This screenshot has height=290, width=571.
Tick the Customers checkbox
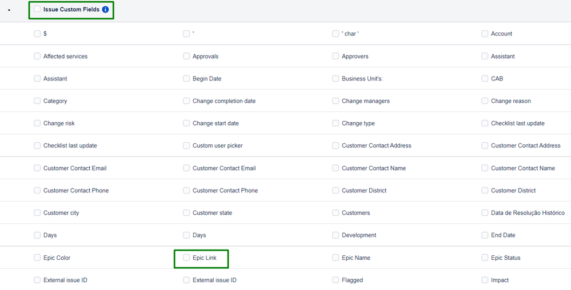click(336, 213)
